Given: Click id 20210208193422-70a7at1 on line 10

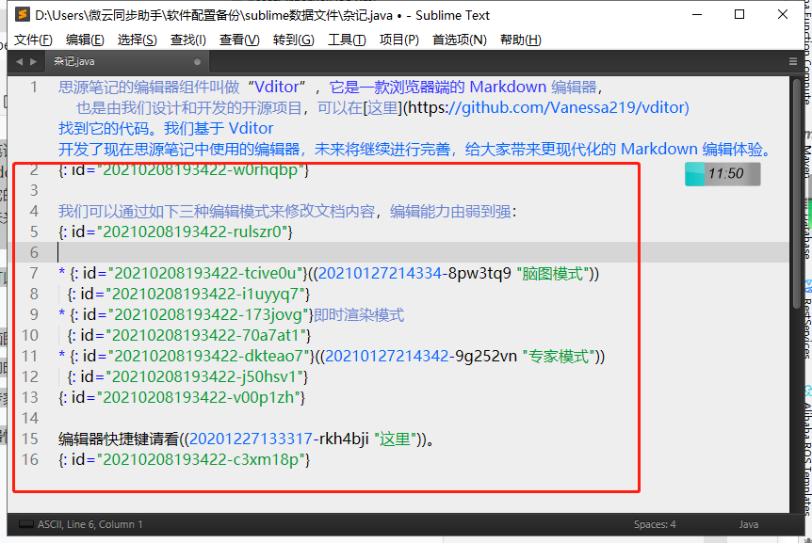Looking at the screenshot, I should (x=205, y=335).
